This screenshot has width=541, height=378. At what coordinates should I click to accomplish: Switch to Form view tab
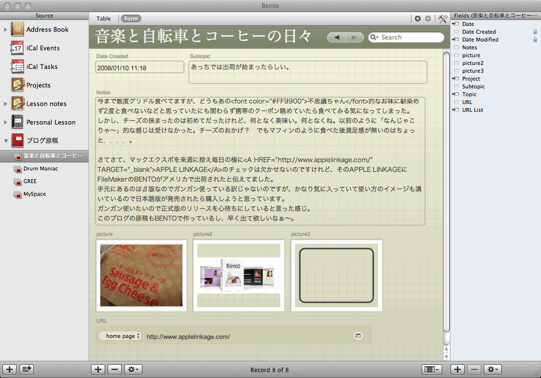click(x=131, y=19)
